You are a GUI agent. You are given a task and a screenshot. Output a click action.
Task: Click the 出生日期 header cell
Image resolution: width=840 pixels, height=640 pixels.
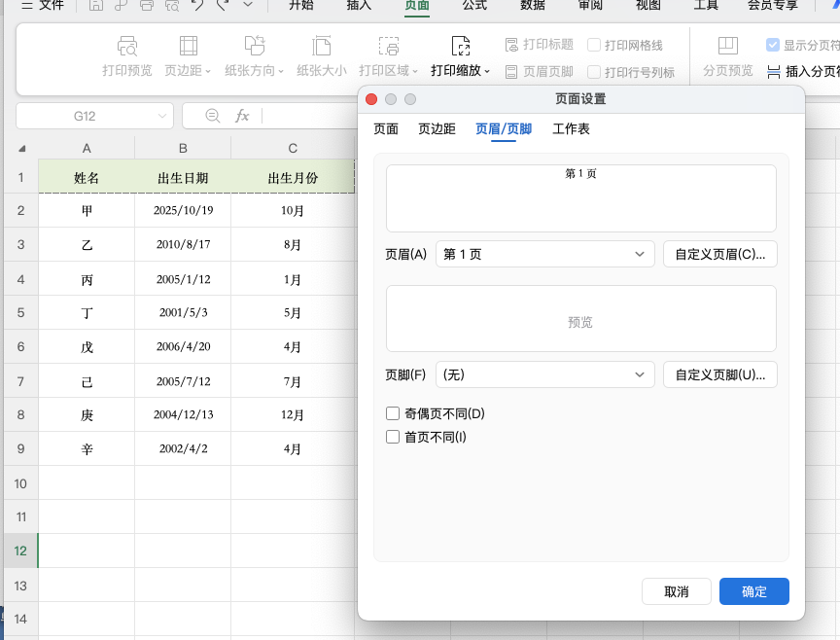(x=183, y=177)
